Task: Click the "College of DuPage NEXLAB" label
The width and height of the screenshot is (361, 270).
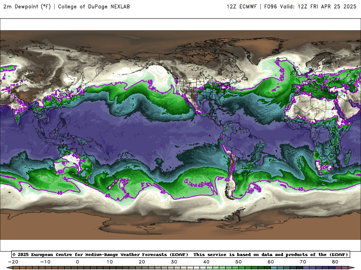Action: click(x=94, y=6)
